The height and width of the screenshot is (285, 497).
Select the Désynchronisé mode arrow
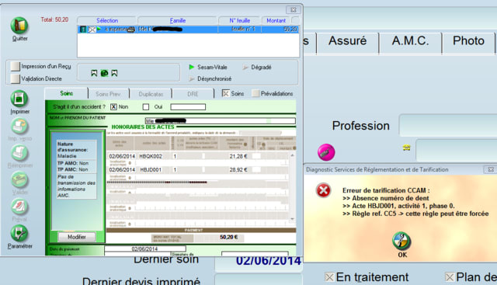click(192, 78)
